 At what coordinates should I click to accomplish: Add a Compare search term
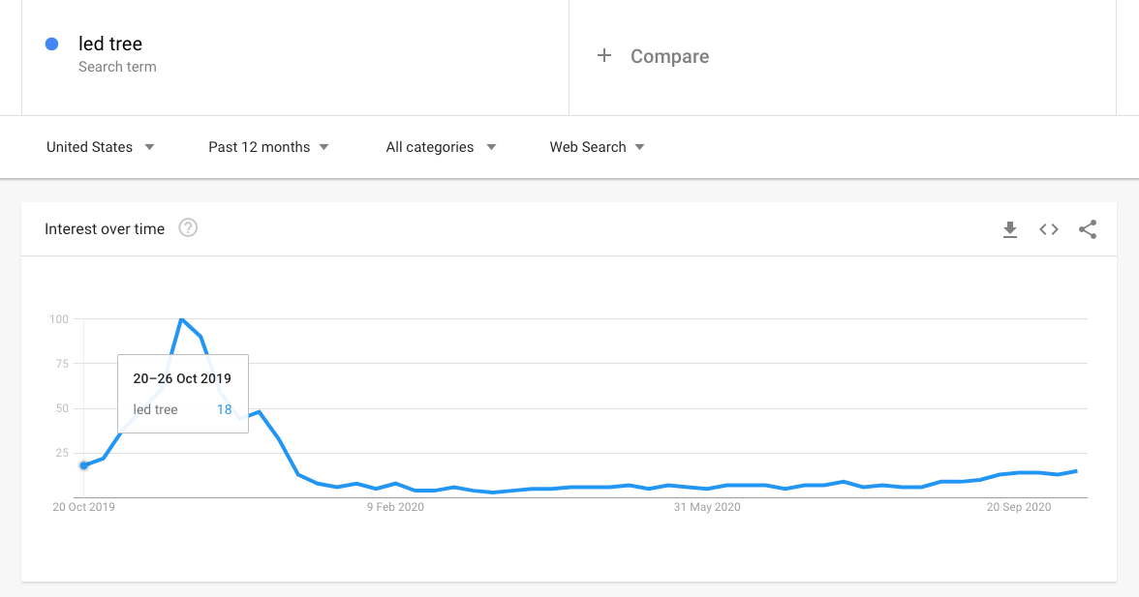coord(669,56)
